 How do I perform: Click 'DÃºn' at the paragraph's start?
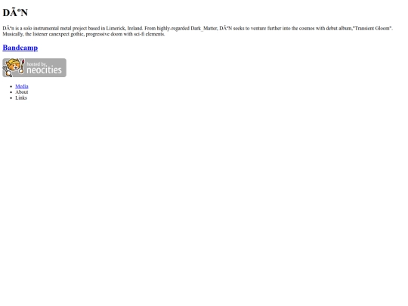(8, 29)
